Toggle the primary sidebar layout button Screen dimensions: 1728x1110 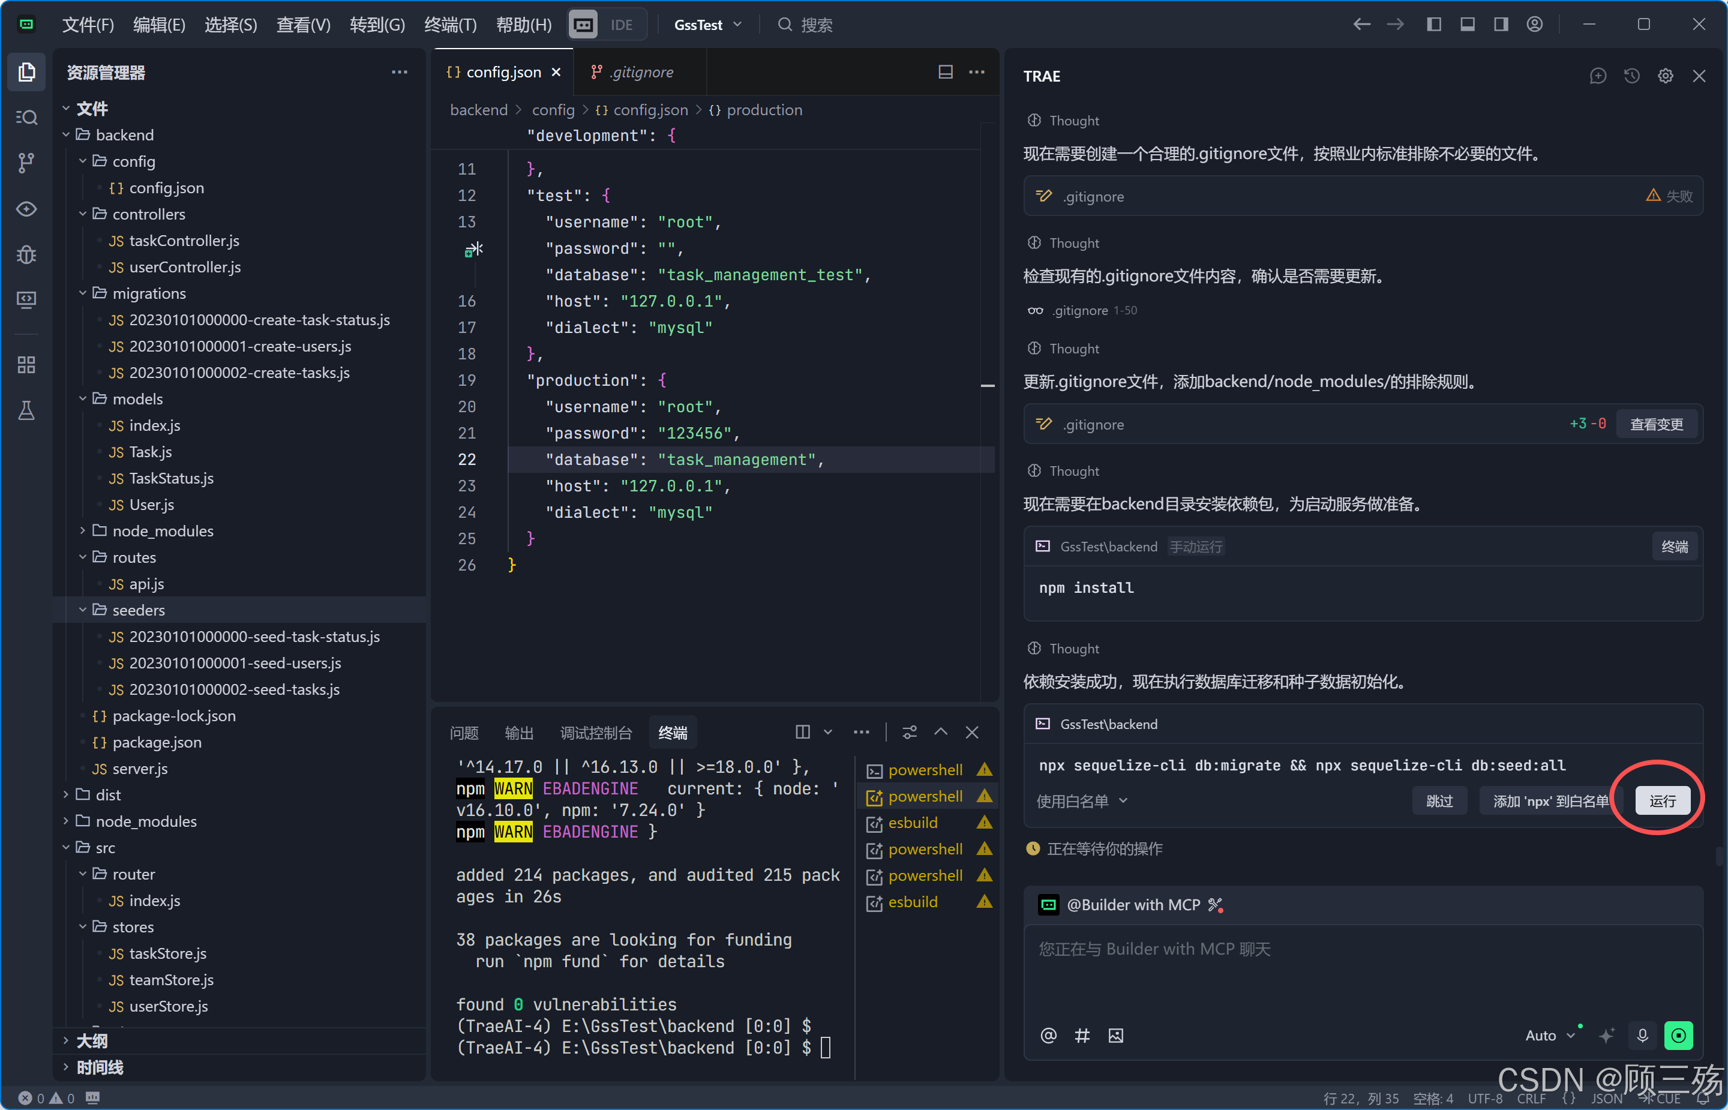click(1434, 25)
